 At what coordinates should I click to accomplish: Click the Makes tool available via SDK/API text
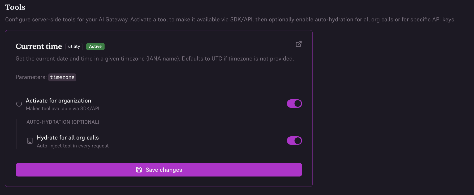(x=63, y=109)
